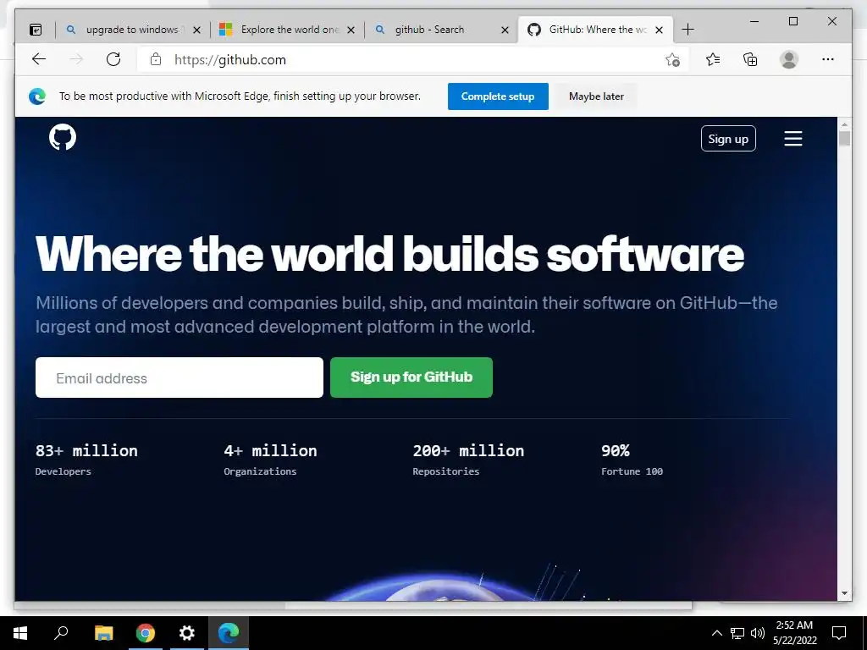Go back to the previous page
Viewport: 867px width, 650px height.
(x=39, y=59)
